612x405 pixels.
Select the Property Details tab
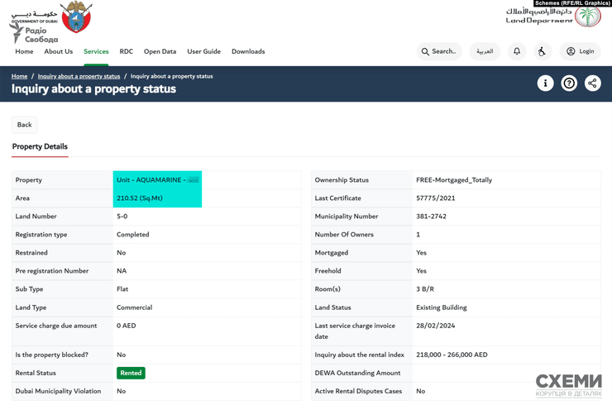click(x=40, y=146)
